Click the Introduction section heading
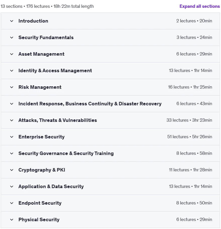The image size is (221, 229). click(33, 21)
